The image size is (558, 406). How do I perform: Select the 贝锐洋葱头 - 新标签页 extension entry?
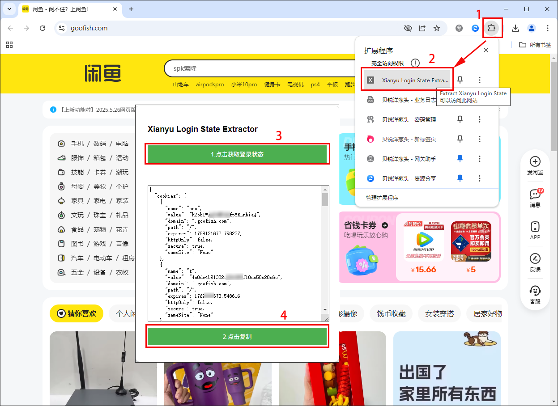(x=407, y=139)
